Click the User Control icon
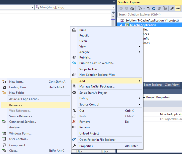This screenshot has width=182, height=154. tap(4, 139)
